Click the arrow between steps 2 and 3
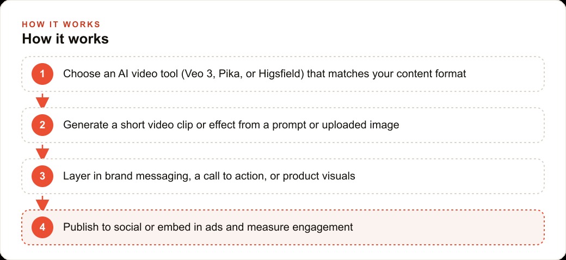Image resolution: width=566 pixels, height=260 pixels. (42, 151)
